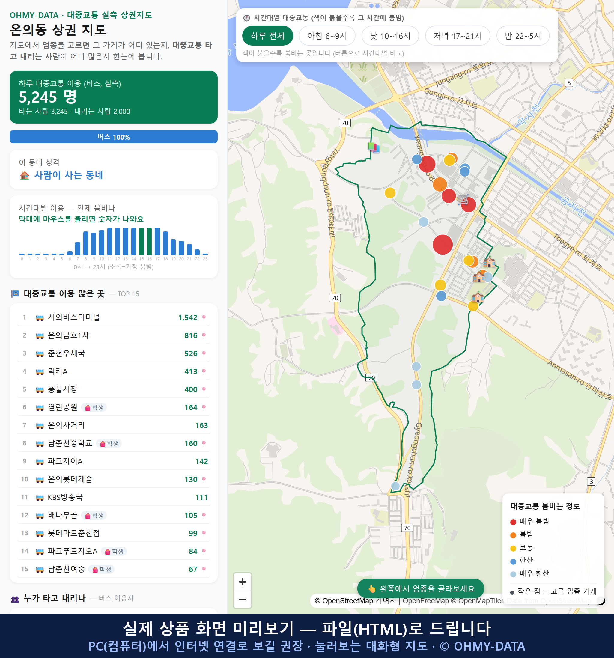This screenshot has width=614, height=658.
Task: Switch to 아침 6~9시 time filter
Action: click(x=327, y=36)
